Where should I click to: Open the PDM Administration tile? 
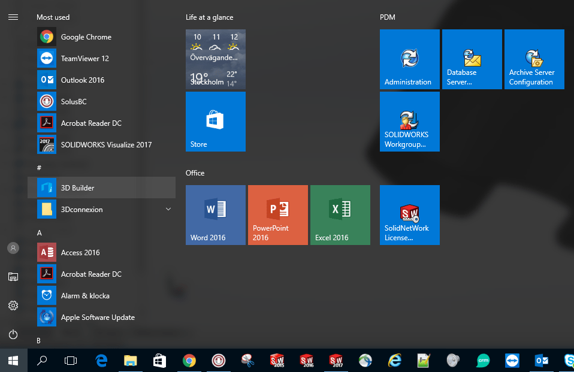[x=410, y=59]
